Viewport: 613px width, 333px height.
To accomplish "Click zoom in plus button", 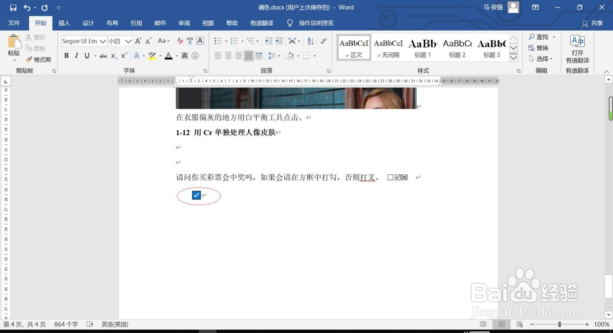I will coord(587,324).
